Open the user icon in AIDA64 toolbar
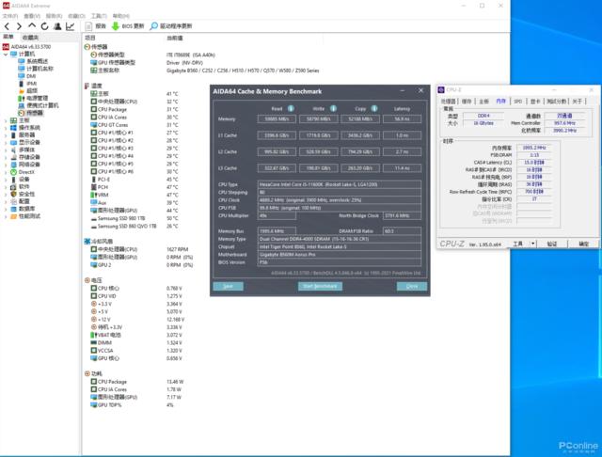 click(57, 26)
